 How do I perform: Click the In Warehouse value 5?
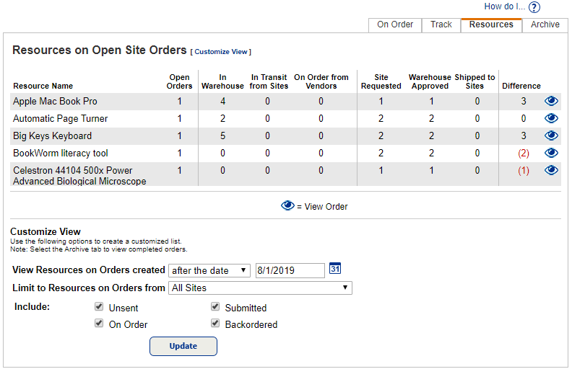(222, 135)
